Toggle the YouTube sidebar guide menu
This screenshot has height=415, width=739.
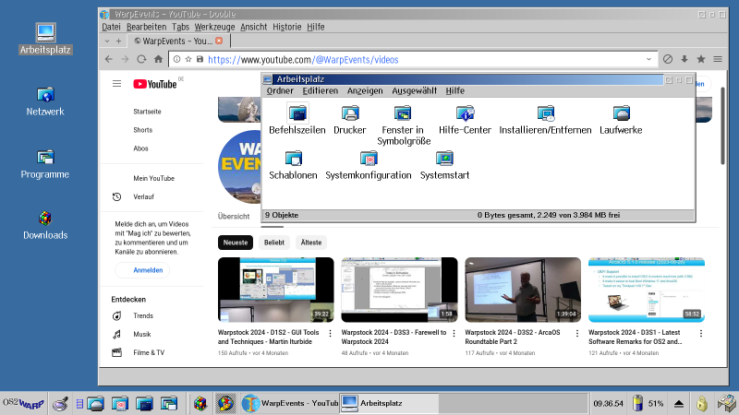(117, 84)
